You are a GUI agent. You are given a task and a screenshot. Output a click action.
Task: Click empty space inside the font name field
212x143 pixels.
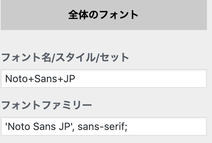(140, 79)
